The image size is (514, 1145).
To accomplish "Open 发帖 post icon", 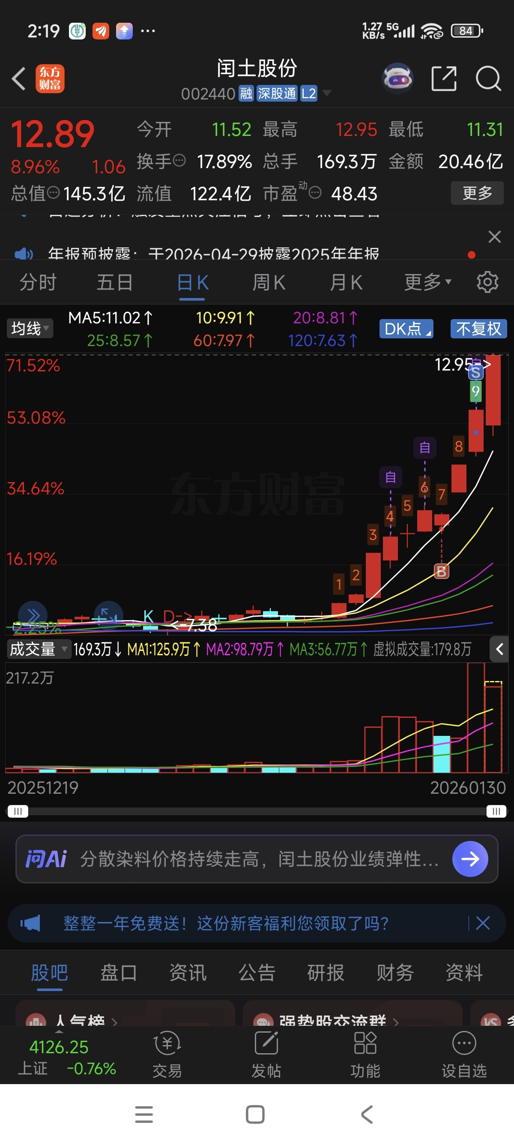I will [x=266, y=1055].
